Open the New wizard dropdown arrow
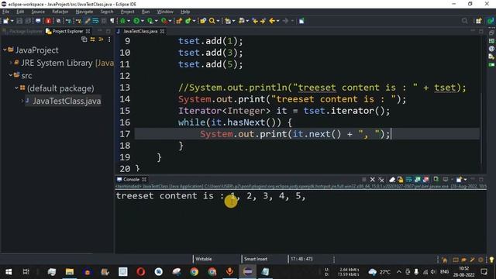The height and width of the screenshot is (279, 496). (x=12, y=21)
